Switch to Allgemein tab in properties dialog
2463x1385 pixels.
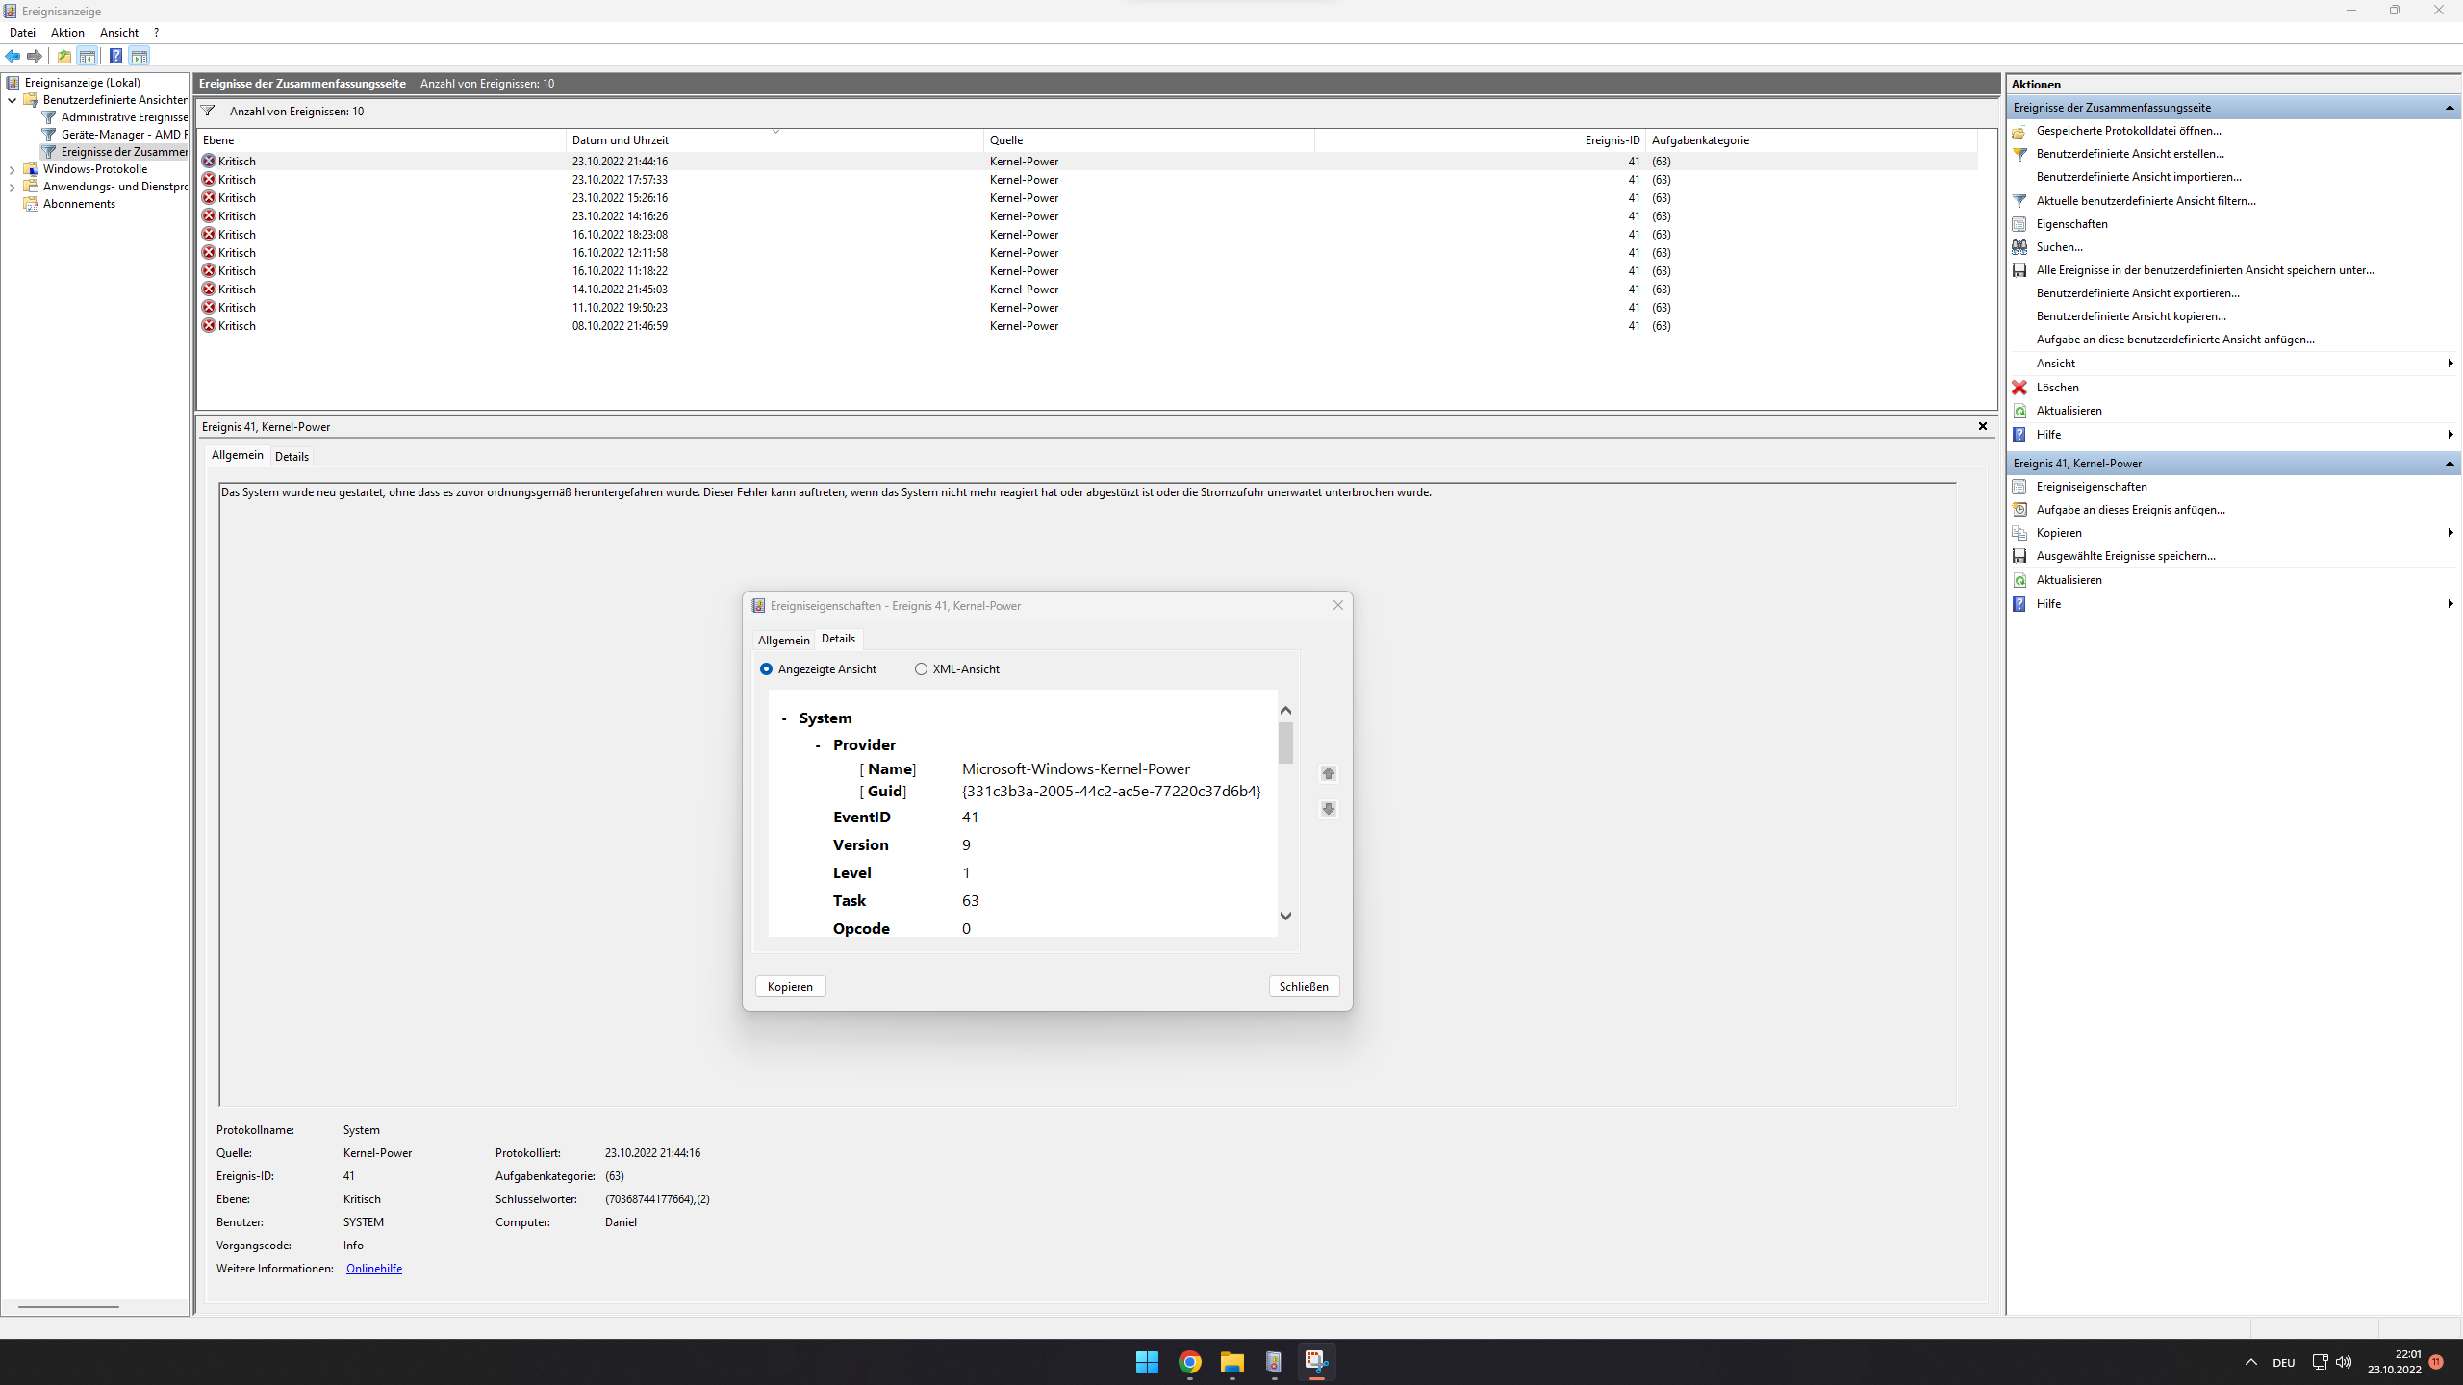point(783,640)
